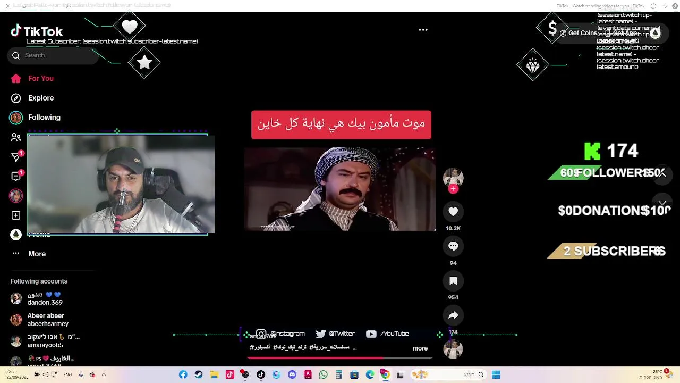Click the 954 favorites count
Screen dimensions: 680x383
click(453, 297)
